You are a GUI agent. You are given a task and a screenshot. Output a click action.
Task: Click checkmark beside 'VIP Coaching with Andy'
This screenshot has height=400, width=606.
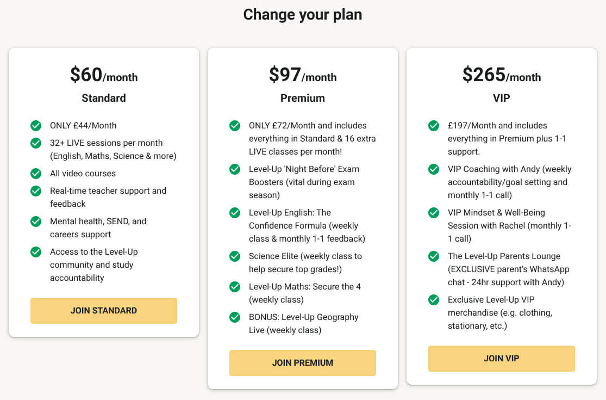434,169
